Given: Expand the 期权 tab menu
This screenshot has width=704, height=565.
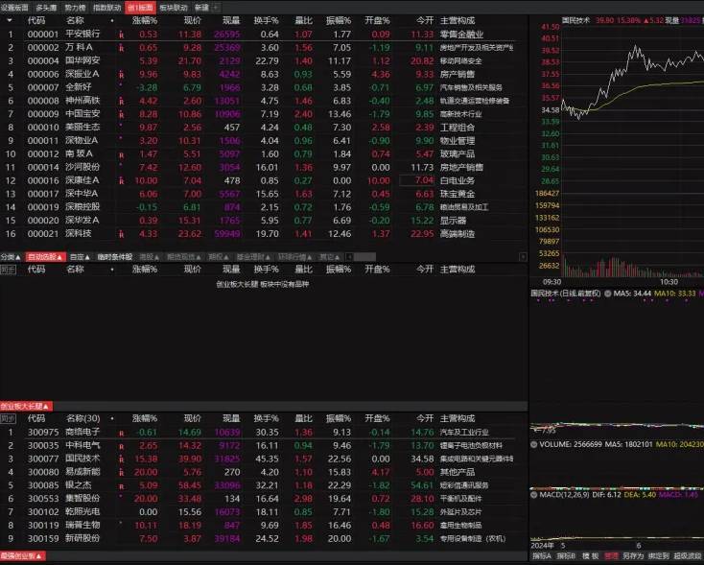Looking at the screenshot, I should tap(219, 257).
